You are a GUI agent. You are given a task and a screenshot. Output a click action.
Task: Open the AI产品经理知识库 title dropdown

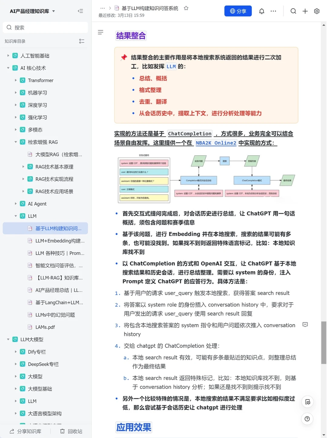tap(53, 11)
